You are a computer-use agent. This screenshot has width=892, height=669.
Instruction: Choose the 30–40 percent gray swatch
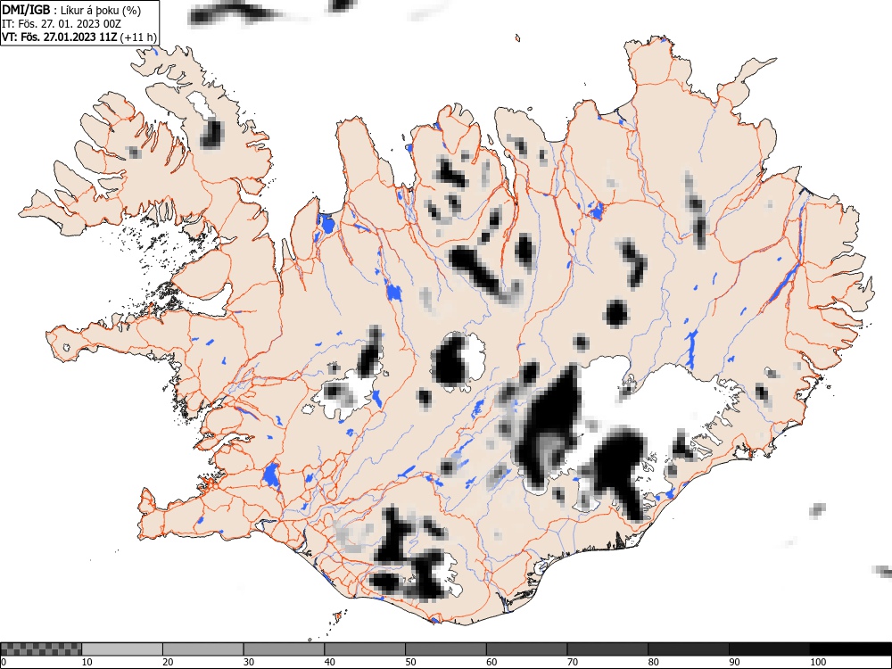pos(284,649)
